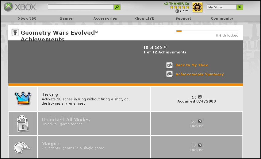Image resolution: width=261 pixels, height=159 pixels.
Task: Click the G icon in the Treaty row
Action: pos(200,97)
